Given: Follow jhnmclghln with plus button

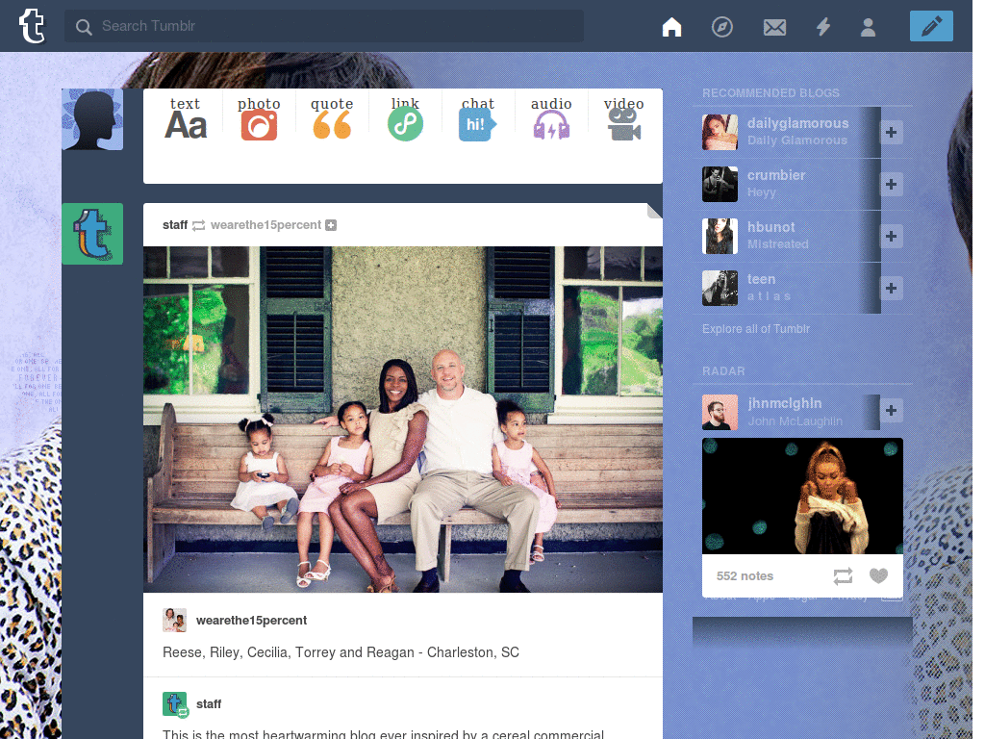Looking at the screenshot, I should coord(891,410).
